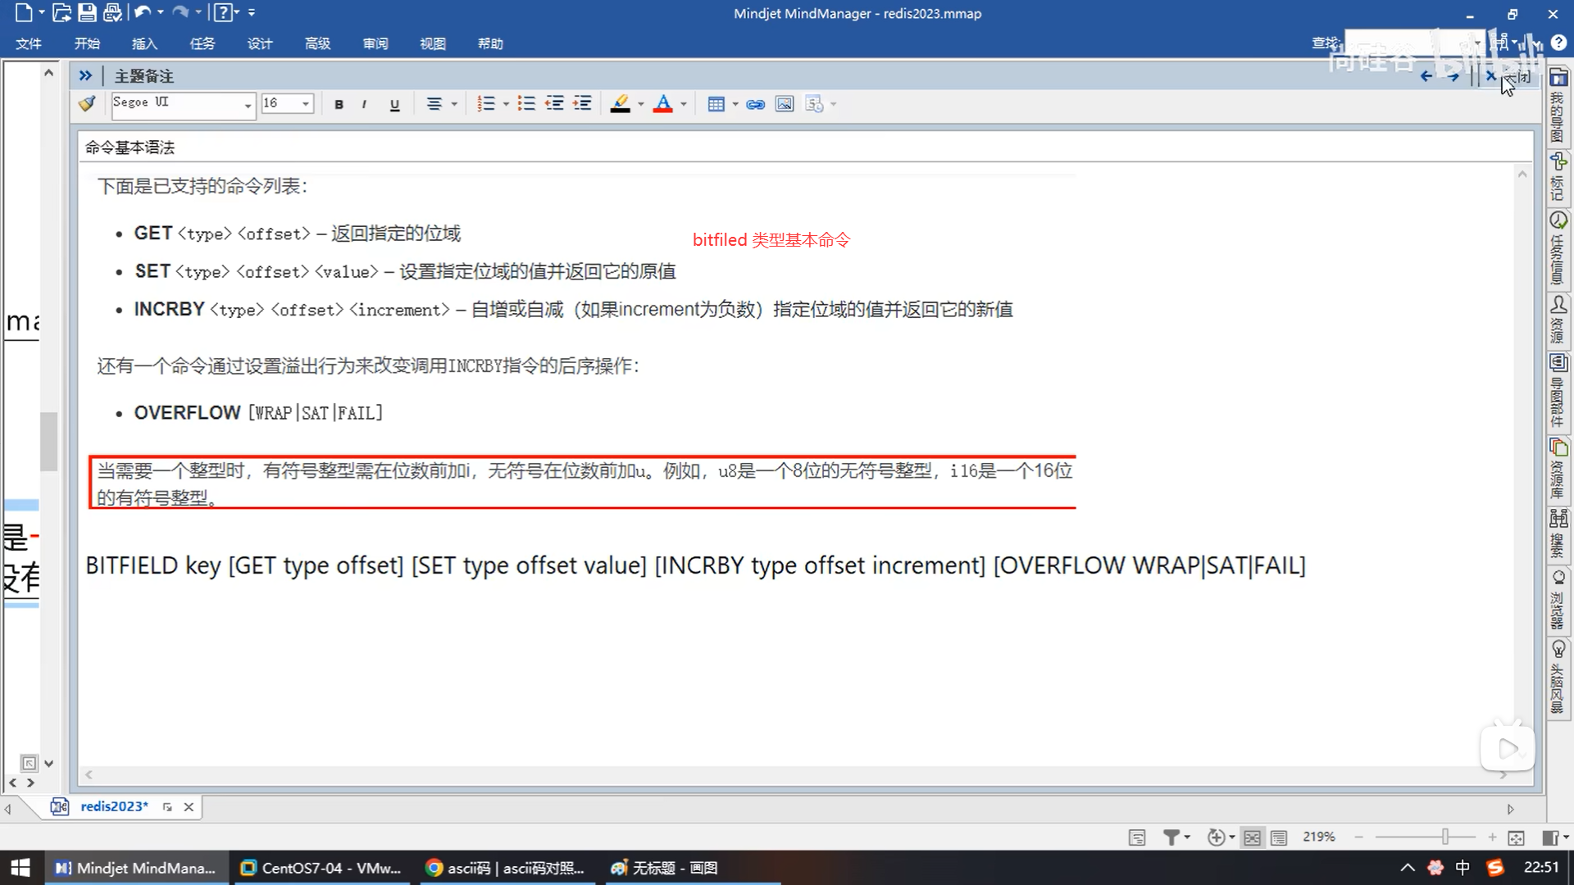Go to the previous topic note
The width and height of the screenshot is (1574, 885).
[1426, 76]
